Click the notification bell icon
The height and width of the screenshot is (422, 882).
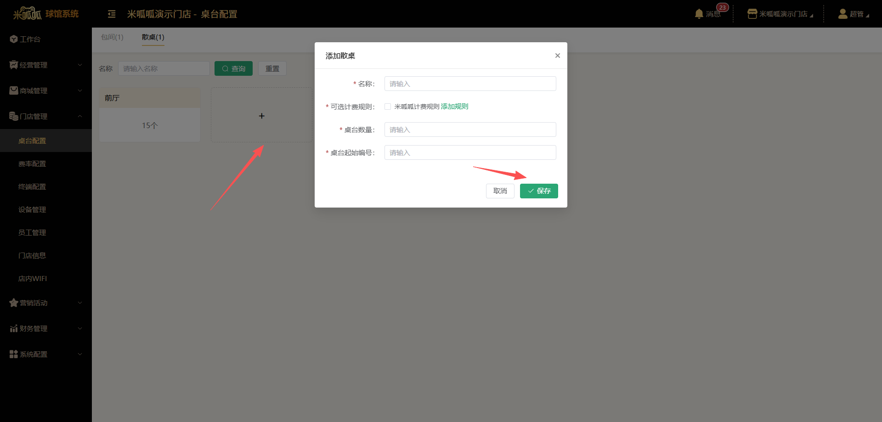tap(699, 14)
